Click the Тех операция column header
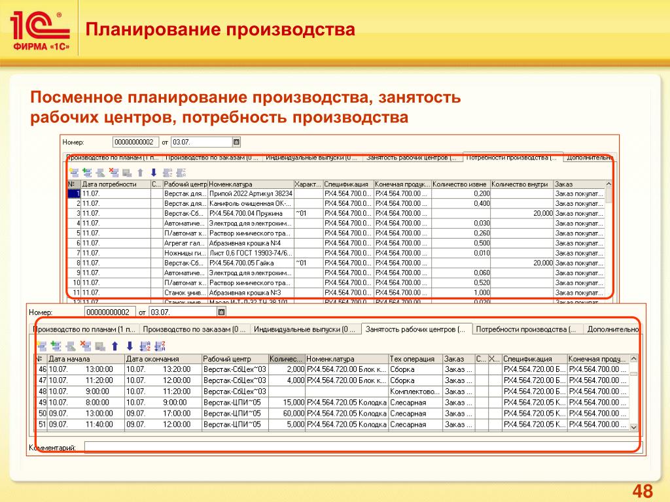 [415, 359]
